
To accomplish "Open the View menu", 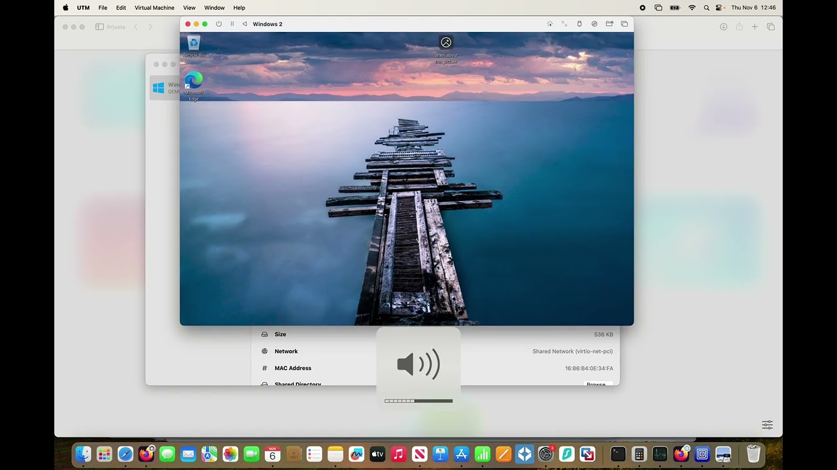I will [x=189, y=8].
